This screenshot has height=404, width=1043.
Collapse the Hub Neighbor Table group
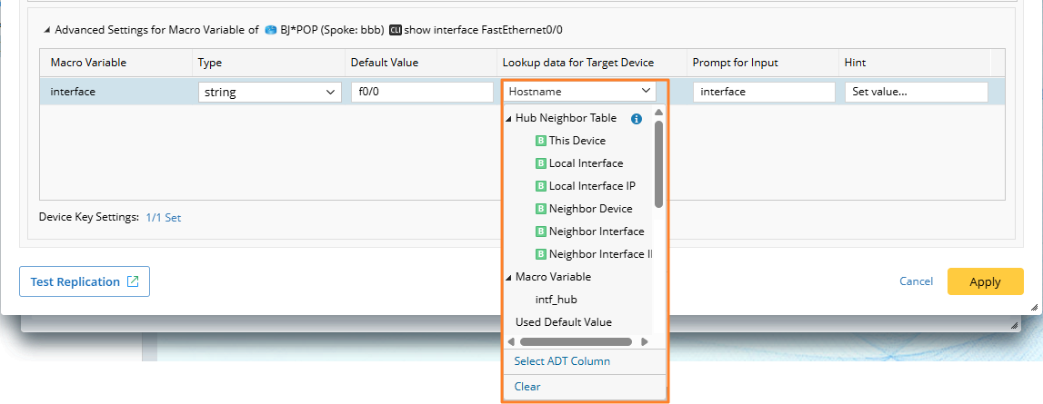[507, 119]
